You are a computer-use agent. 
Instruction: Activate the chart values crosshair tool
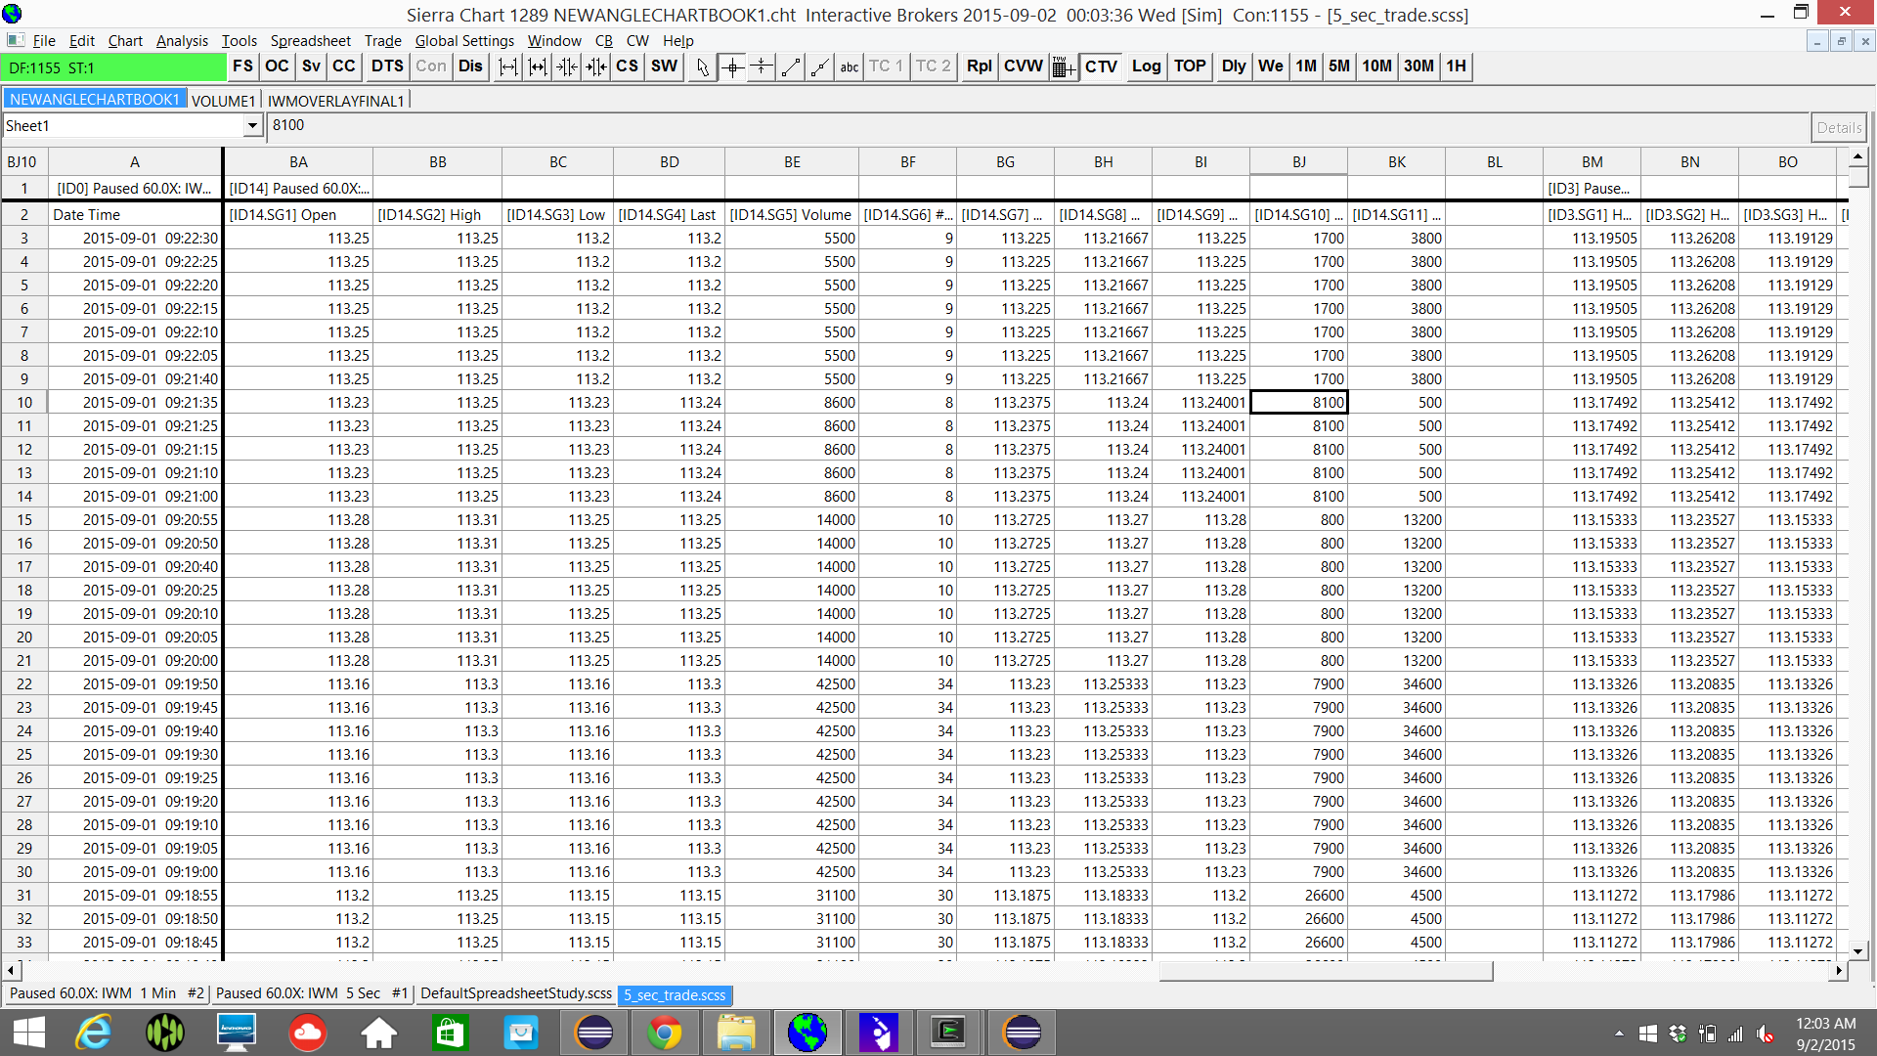[732, 66]
